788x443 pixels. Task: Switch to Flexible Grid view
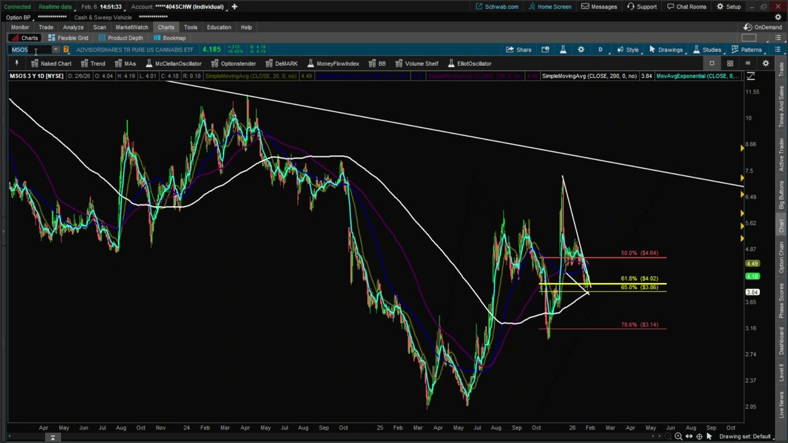pos(68,38)
